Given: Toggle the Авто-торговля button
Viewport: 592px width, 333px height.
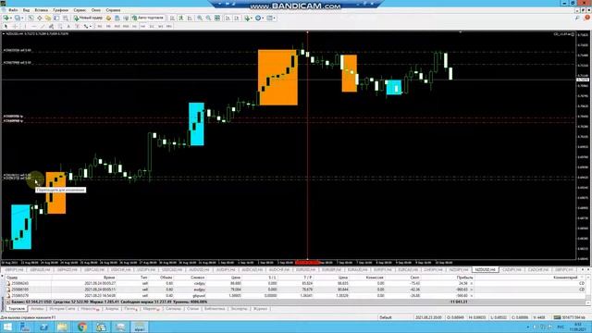Looking at the screenshot, I should point(148,18).
